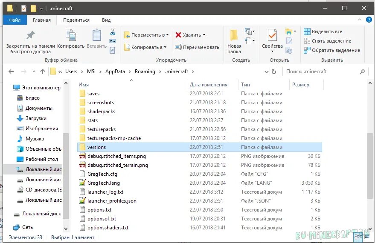Click Снять выделение

coord(327,41)
